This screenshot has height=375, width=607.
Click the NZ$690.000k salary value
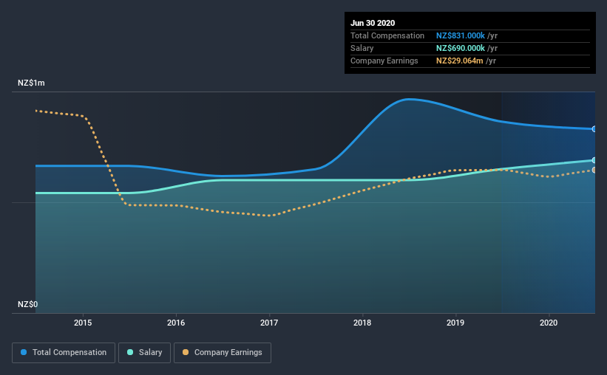click(461, 48)
